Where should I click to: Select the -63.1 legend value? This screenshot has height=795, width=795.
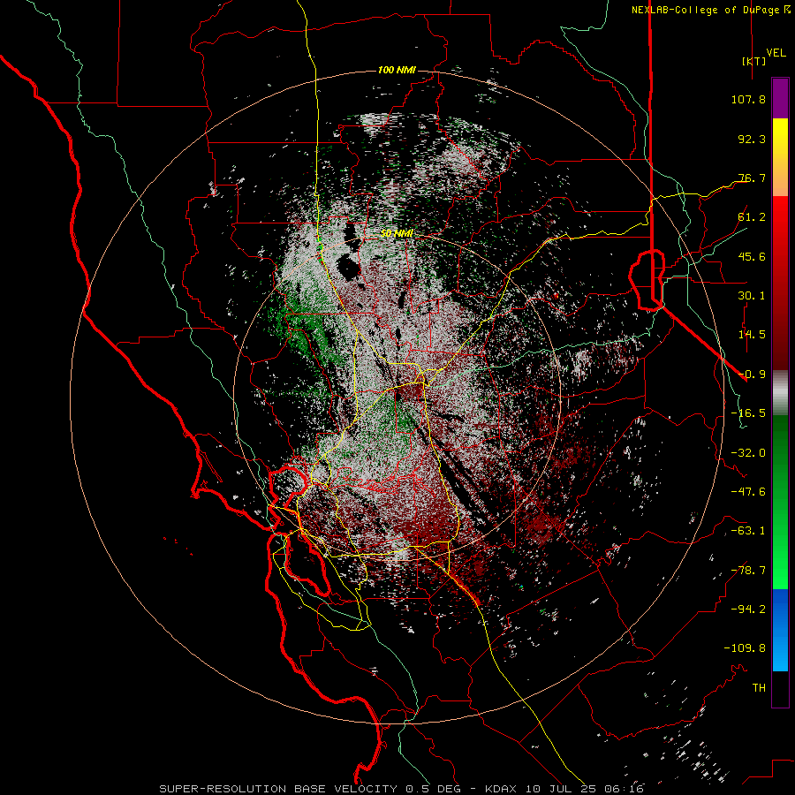pyautogui.click(x=748, y=531)
